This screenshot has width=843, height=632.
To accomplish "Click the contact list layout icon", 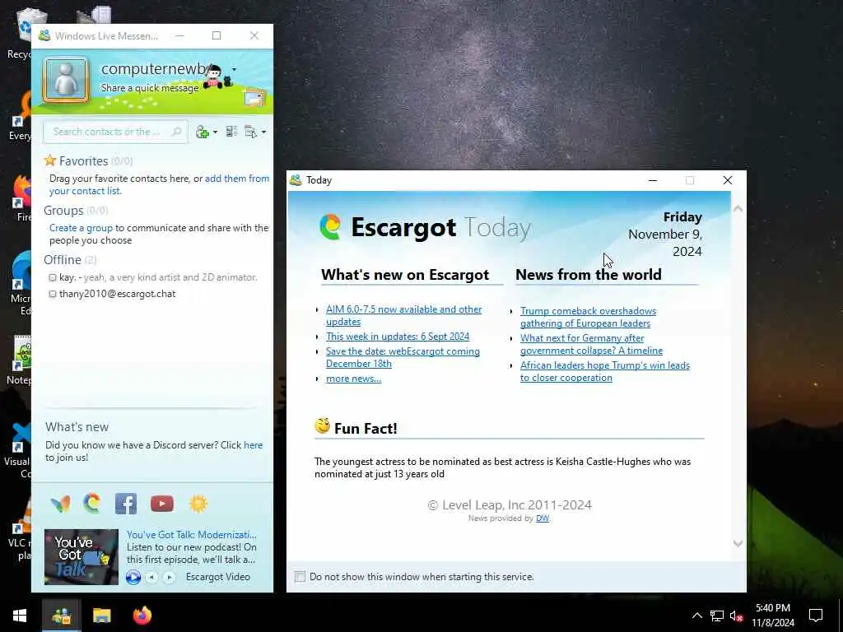I will (x=231, y=132).
